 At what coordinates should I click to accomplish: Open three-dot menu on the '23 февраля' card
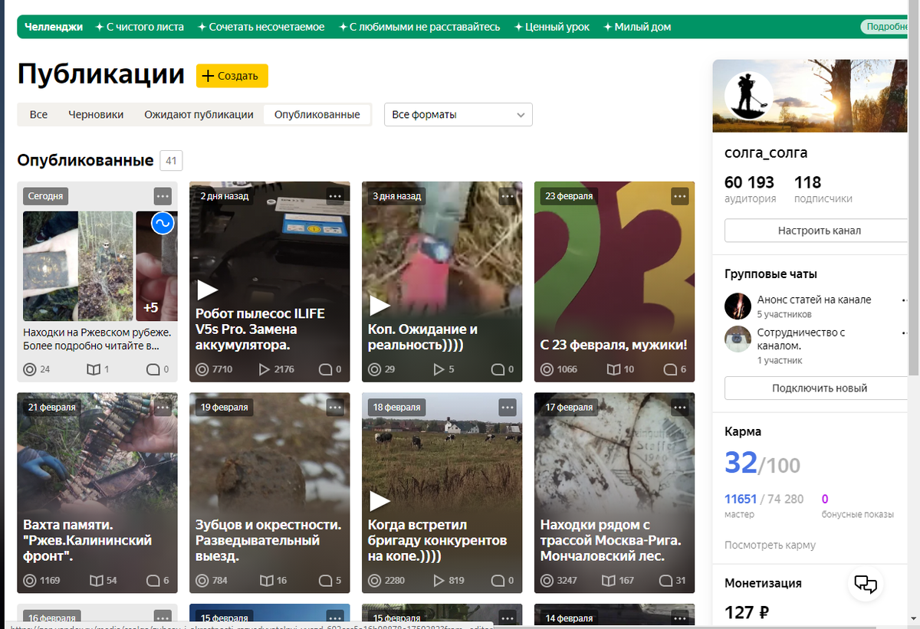680,196
